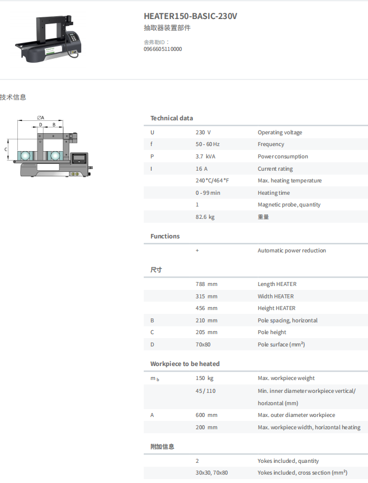Click the value 315 mm
The height and width of the screenshot is (483, 368).
coord(206,296)
